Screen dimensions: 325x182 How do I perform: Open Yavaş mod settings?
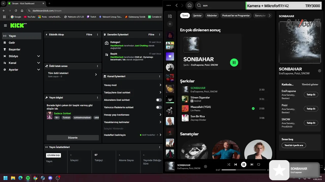133,85
